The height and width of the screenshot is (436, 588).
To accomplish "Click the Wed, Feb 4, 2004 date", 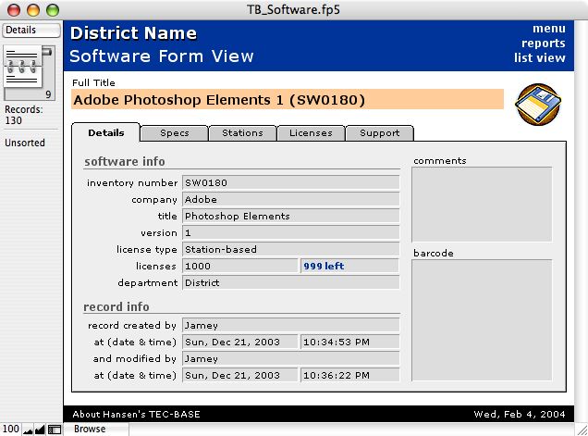I will [520, 414].
